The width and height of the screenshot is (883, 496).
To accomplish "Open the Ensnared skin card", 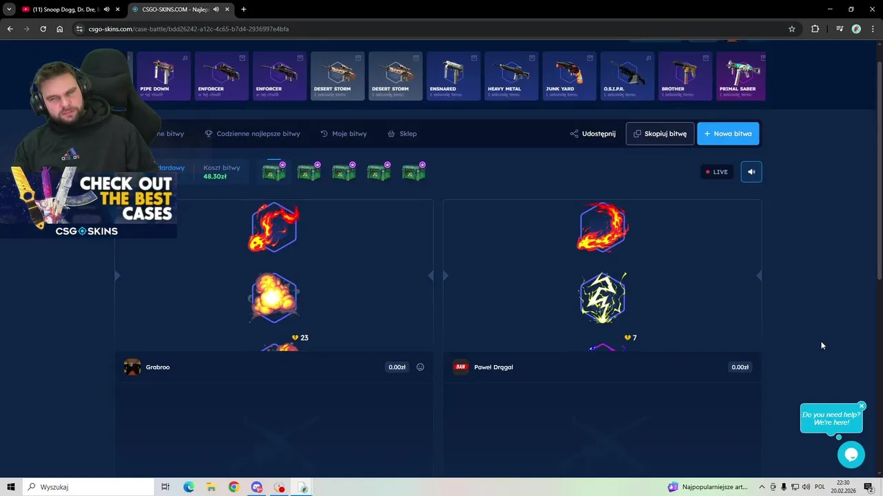I will click(x=453, y=76).
